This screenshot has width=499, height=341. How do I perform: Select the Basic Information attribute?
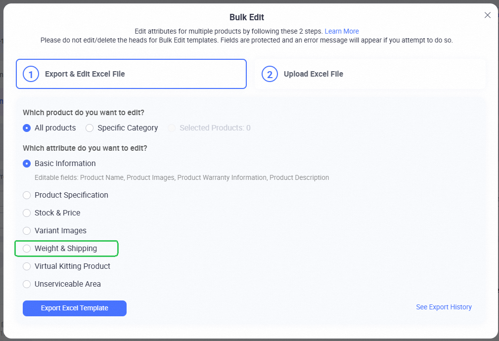[26, 163]
